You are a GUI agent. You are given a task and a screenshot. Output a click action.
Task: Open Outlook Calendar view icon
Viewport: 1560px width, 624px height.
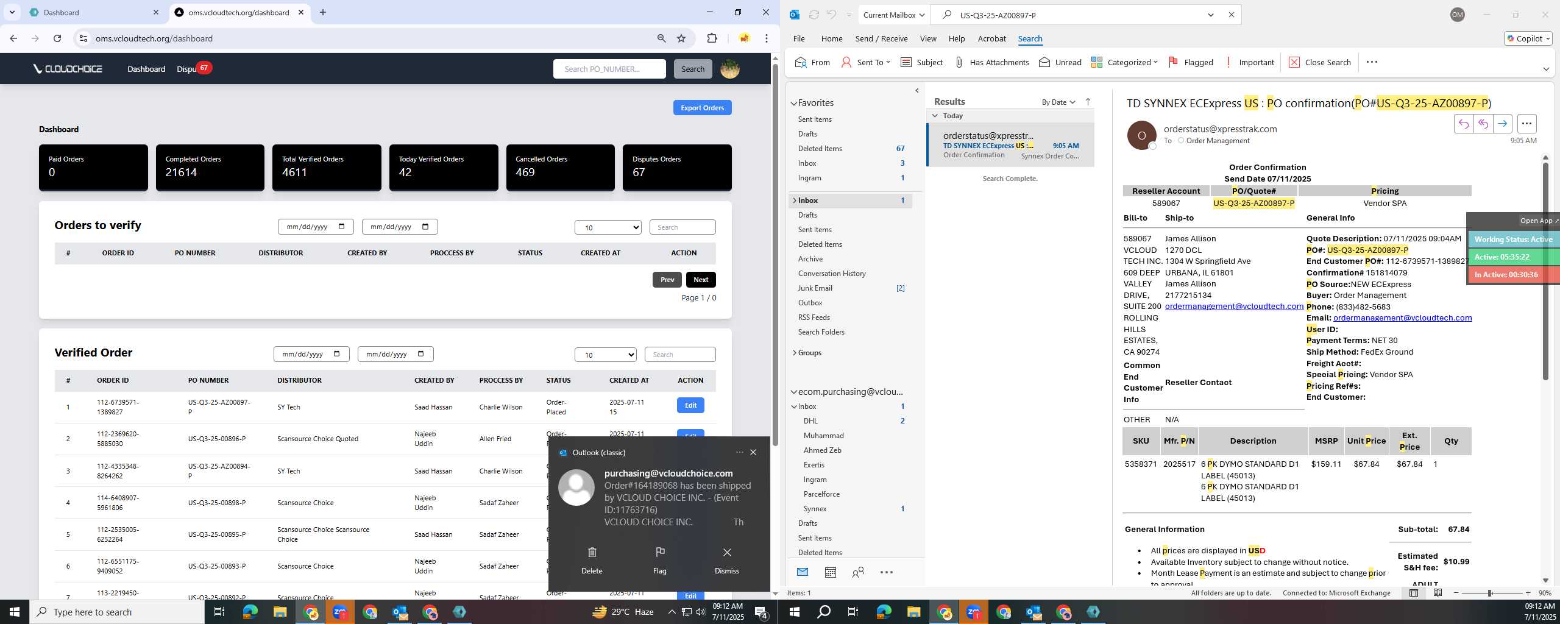[830, 572]
